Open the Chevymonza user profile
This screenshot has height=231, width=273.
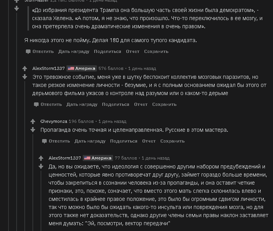pyautogui.click(x=53, y=121)
